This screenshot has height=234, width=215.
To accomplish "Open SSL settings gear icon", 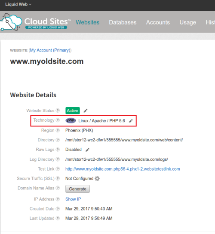I will coord(97,178).
